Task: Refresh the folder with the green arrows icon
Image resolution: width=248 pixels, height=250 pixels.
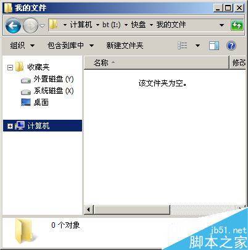Action: tap(237, 25)
